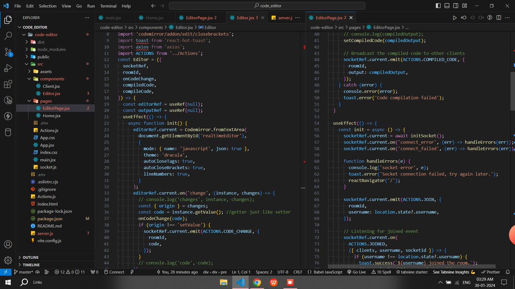Open package.json in the explorer
Screen dimensions: 515x289
[50, 219]
